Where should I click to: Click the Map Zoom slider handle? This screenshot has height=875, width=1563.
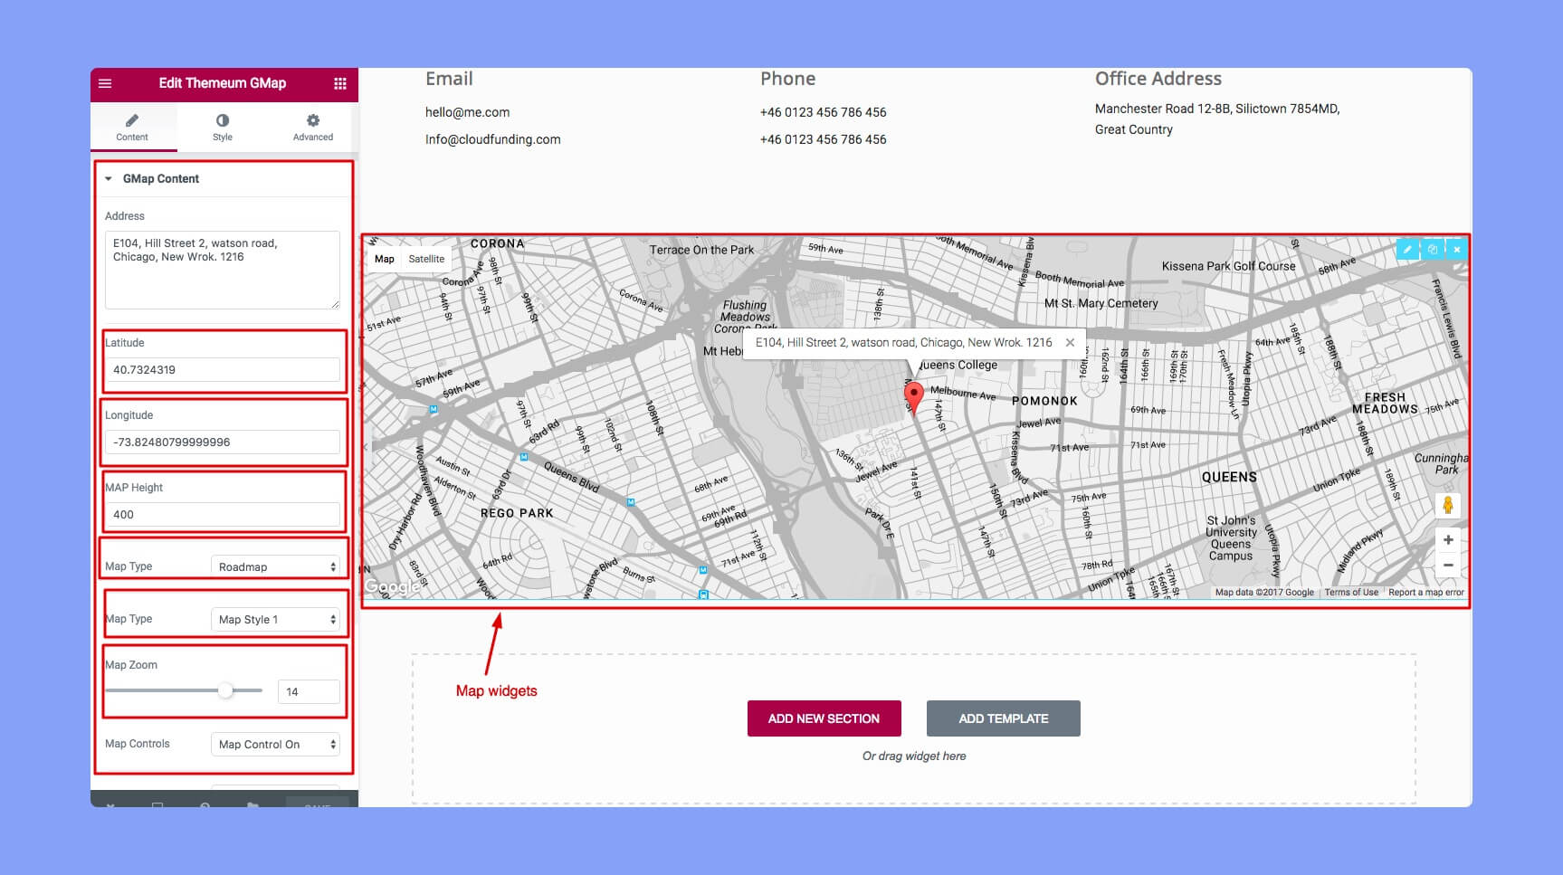225,690
